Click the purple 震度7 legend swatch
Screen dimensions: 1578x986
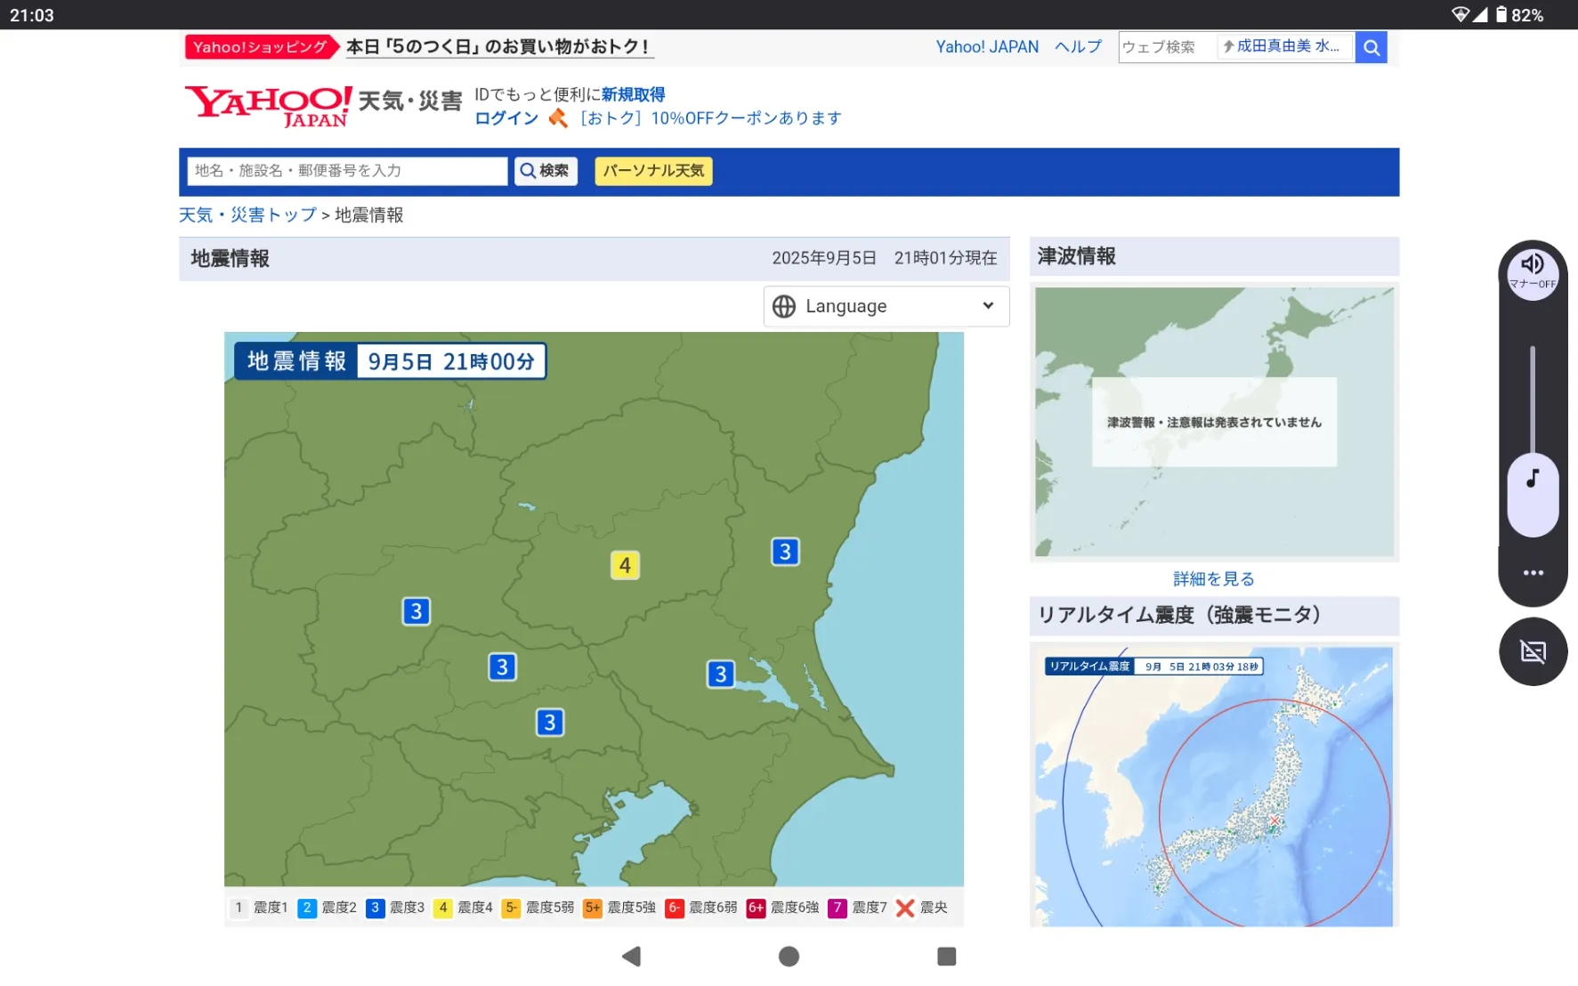pyautogui.click(x=838, y=908)
